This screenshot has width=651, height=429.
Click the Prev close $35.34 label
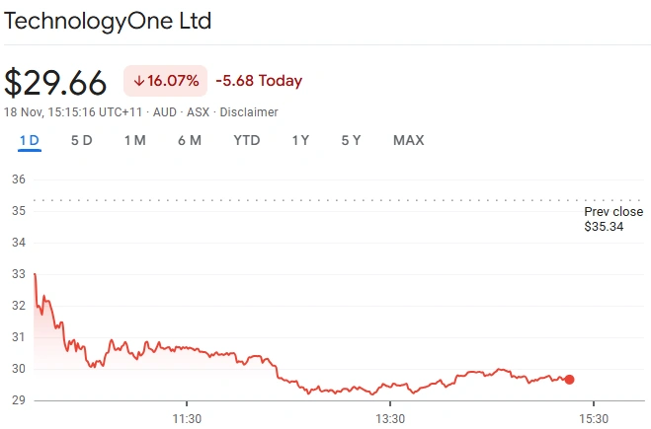pyautogui.click(x=612, y=219)
